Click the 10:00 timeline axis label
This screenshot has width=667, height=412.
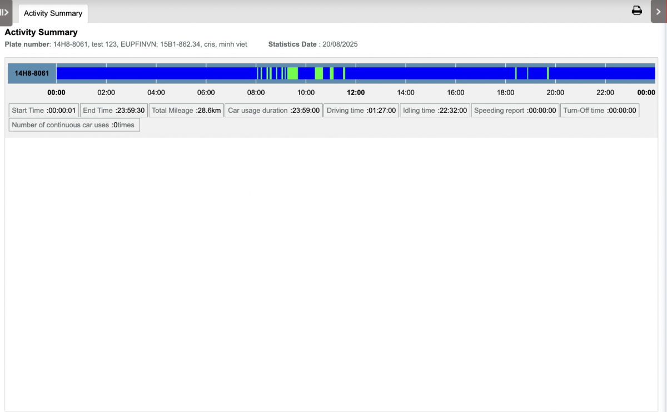(306, 93)
